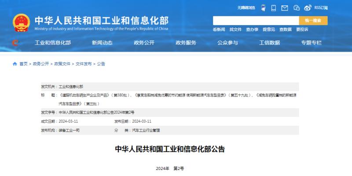352x176 pixels.
Task: Click the 工业和信息化部 issuing agency value
Action: pos(71,87)
